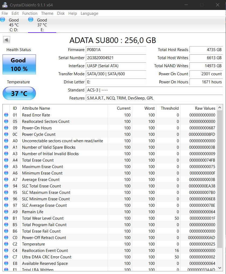Open the Theme menu
The width and height of the screenshot is (226, 274).
[x=47, y=13]
